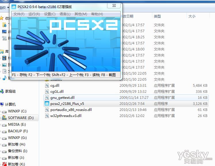
Task: Click the 336 KB size cell
Action: tap(201, 92)
